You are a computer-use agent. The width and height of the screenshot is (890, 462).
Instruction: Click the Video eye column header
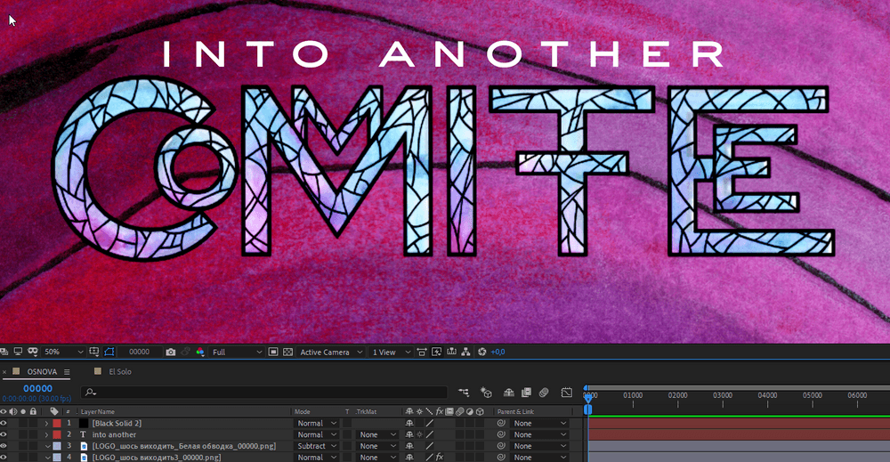tap(4, 411)
